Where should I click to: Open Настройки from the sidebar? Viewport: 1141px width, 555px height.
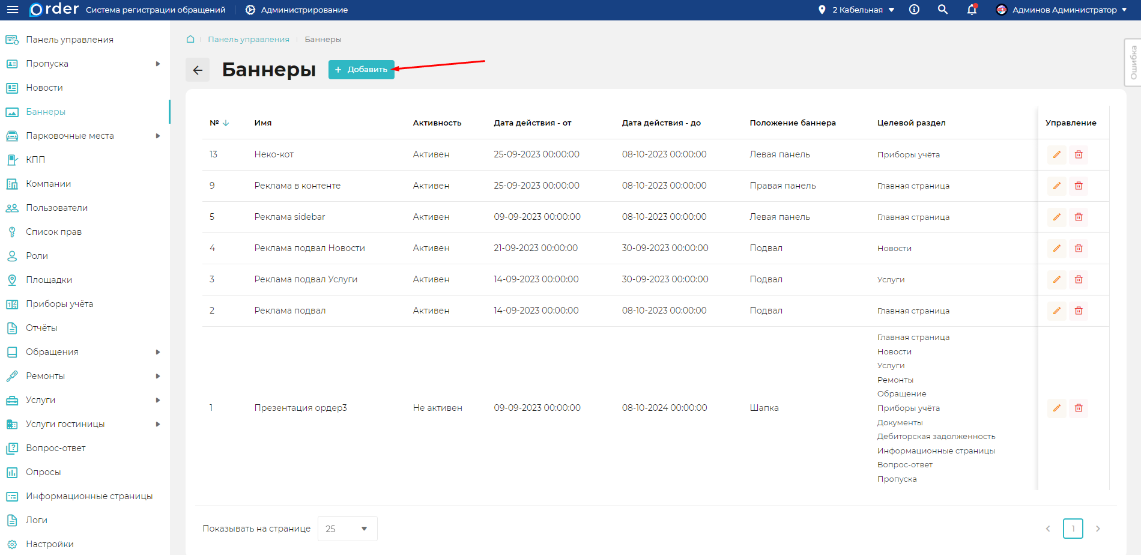click(x=50, y=544)
